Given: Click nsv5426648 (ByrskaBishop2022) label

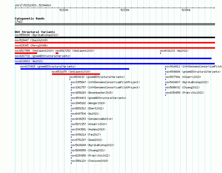Looking at the screenshot, I should point(93,145).
